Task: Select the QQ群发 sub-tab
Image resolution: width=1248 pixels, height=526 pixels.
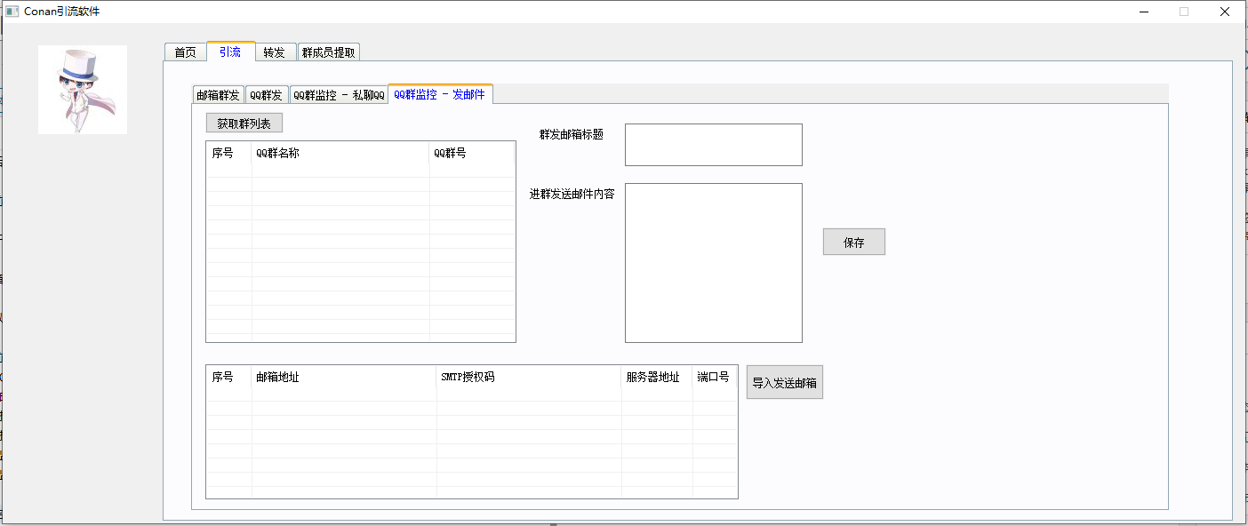Action: coord(266,95)
